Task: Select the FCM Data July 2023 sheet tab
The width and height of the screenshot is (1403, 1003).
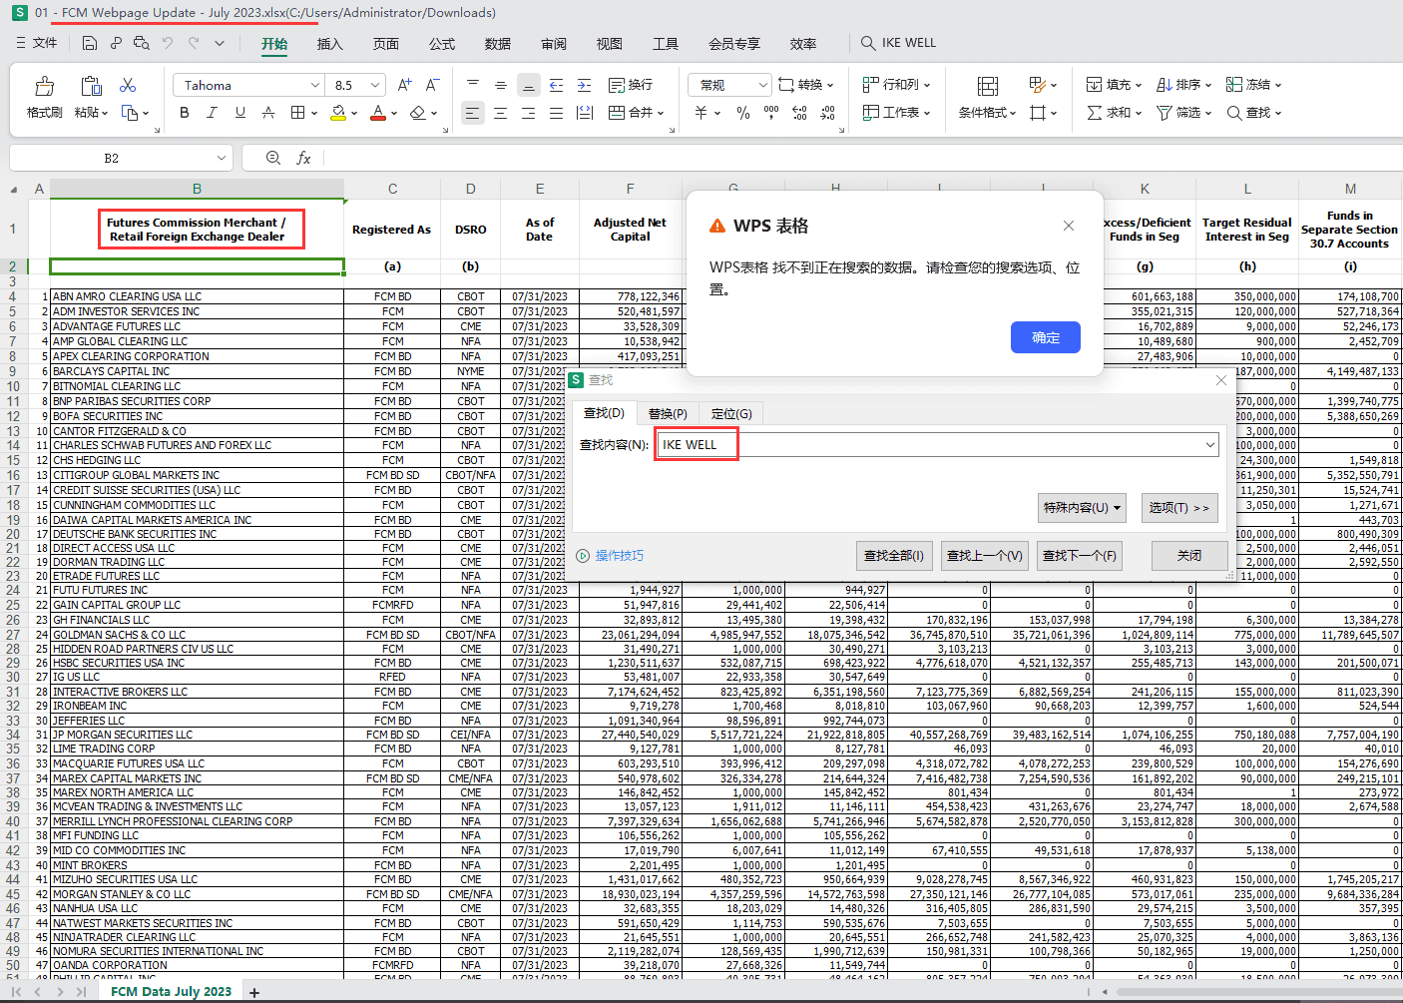Action: 171,991
